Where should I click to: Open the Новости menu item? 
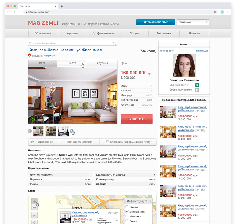pyautogui.click(x=195, y=33)
